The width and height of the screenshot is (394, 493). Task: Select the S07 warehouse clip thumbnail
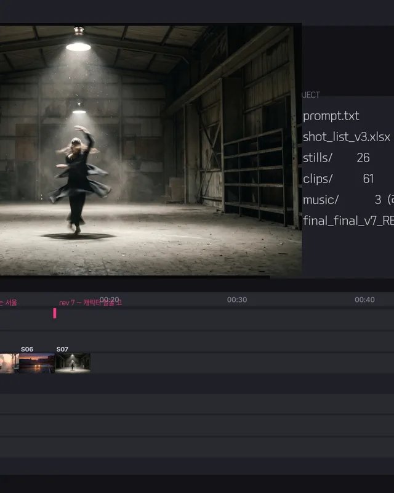(73, 363)
